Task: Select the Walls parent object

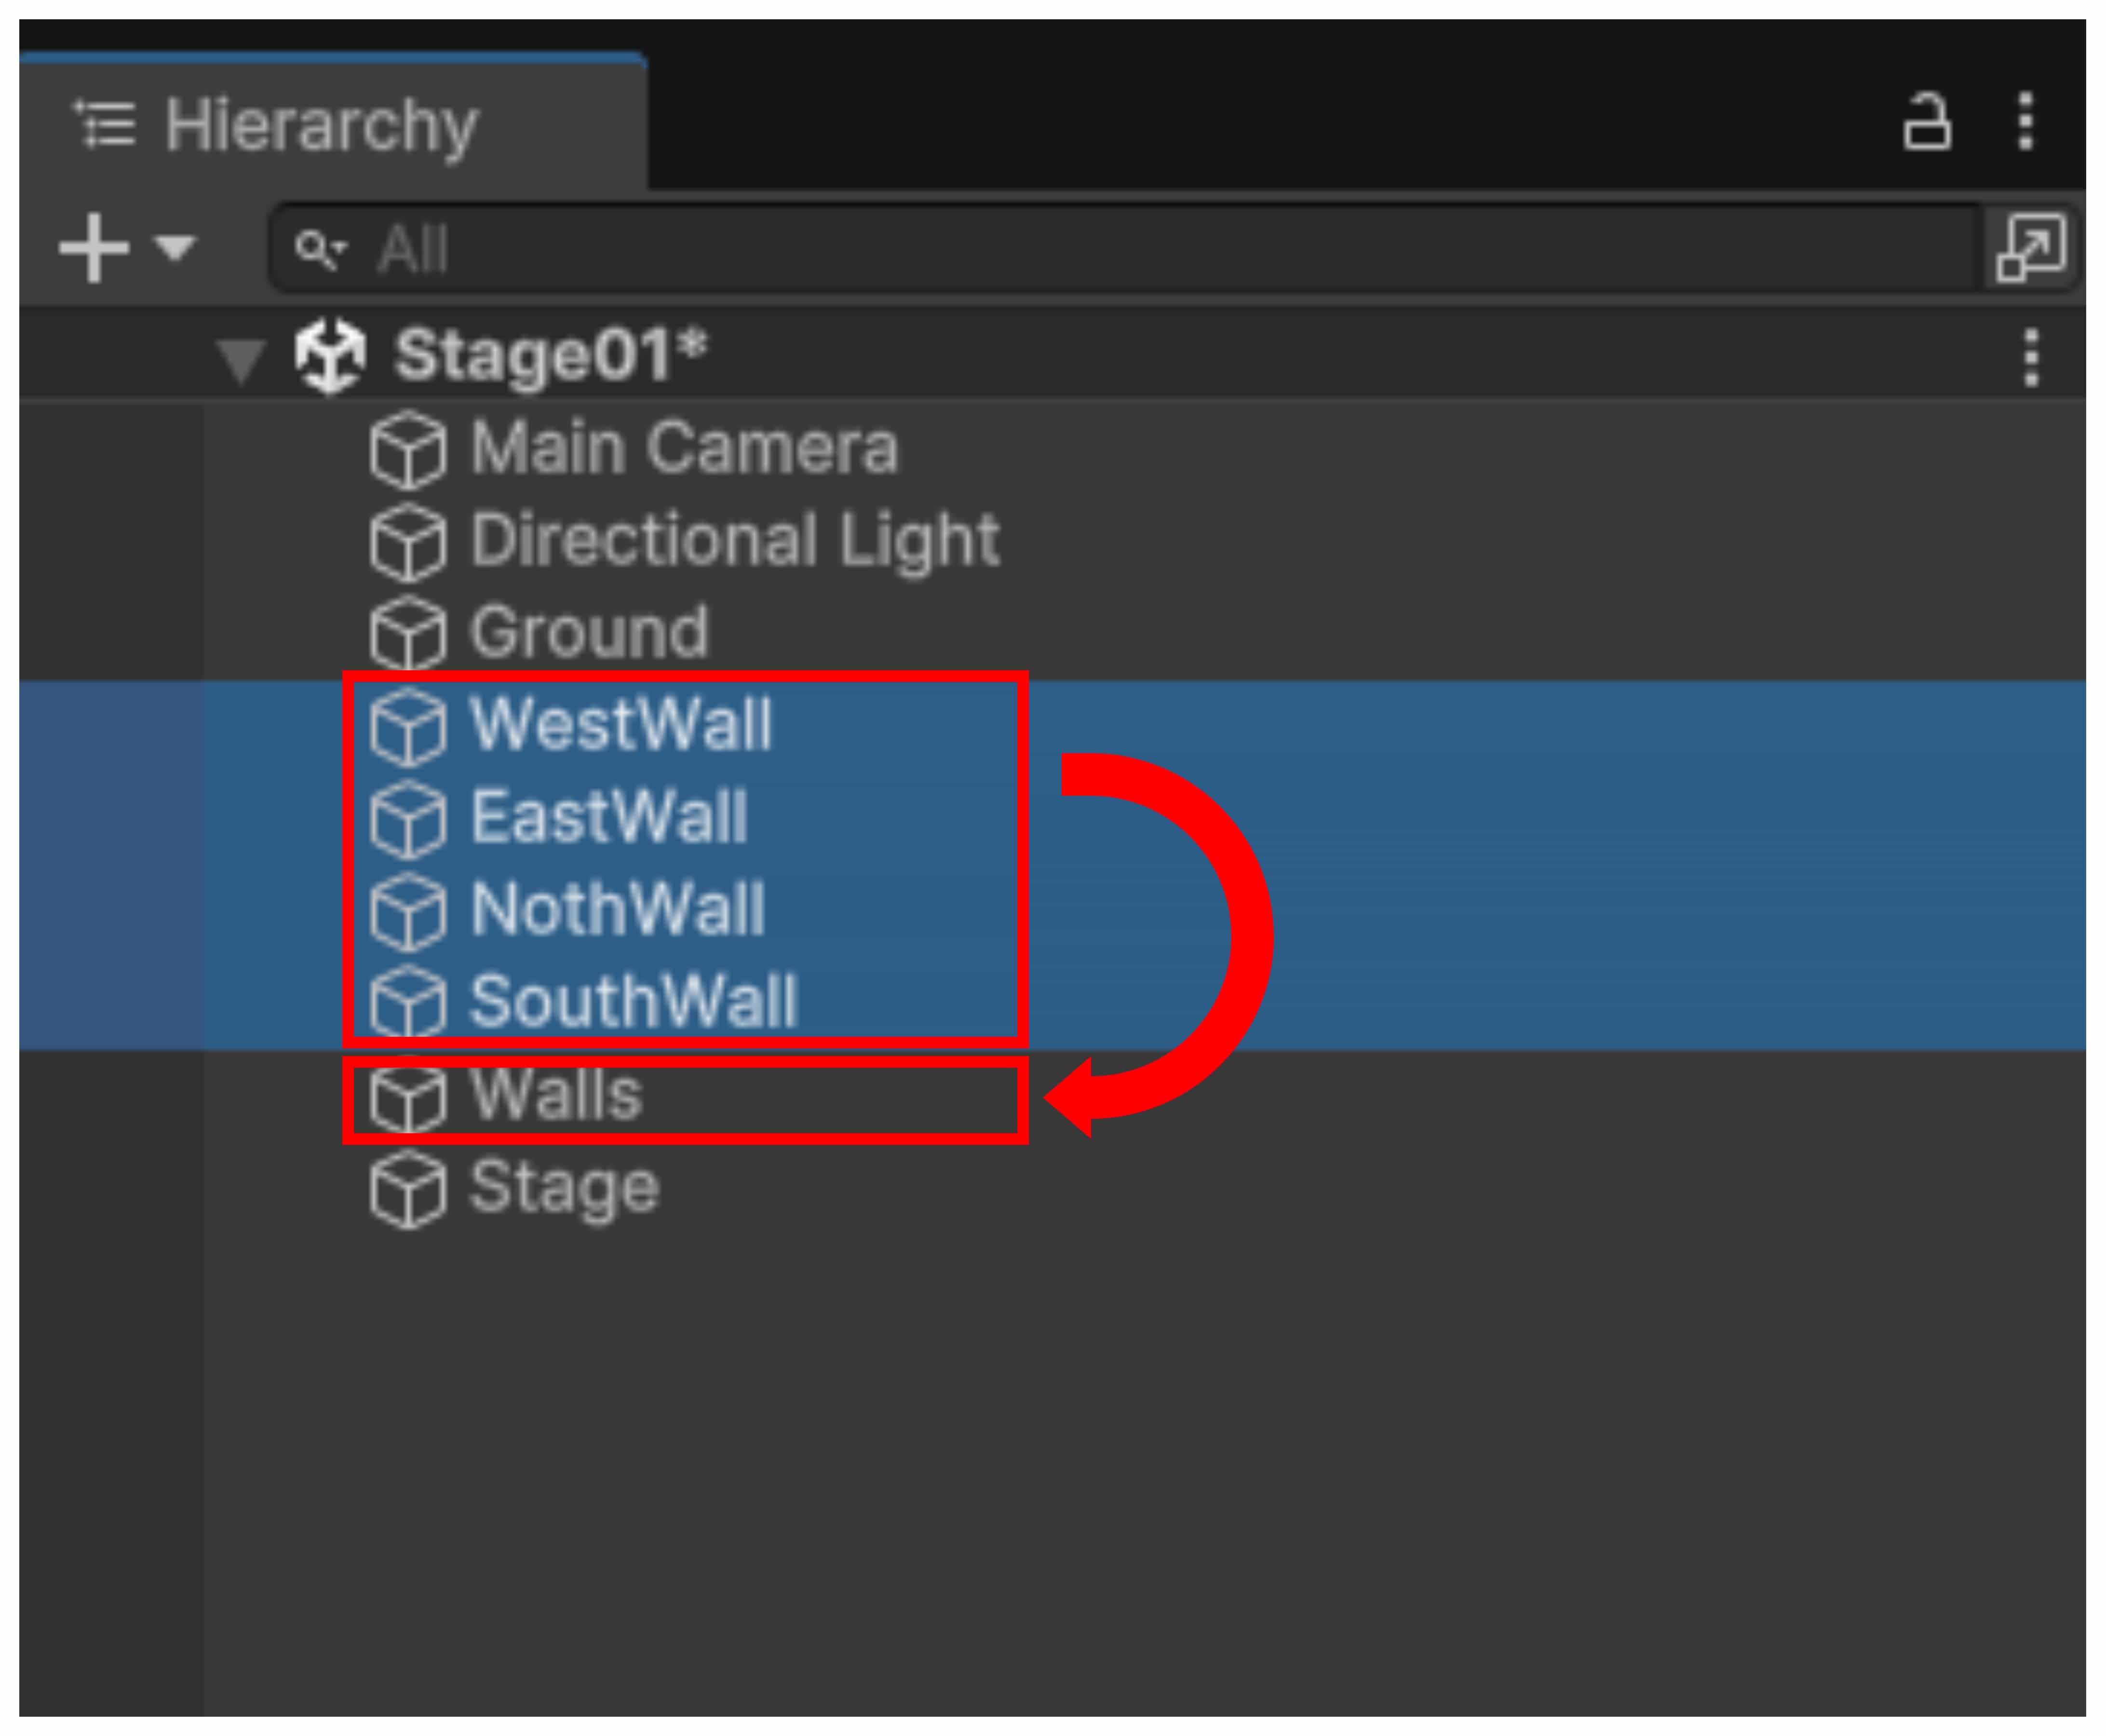Action: pos(556,1095)
